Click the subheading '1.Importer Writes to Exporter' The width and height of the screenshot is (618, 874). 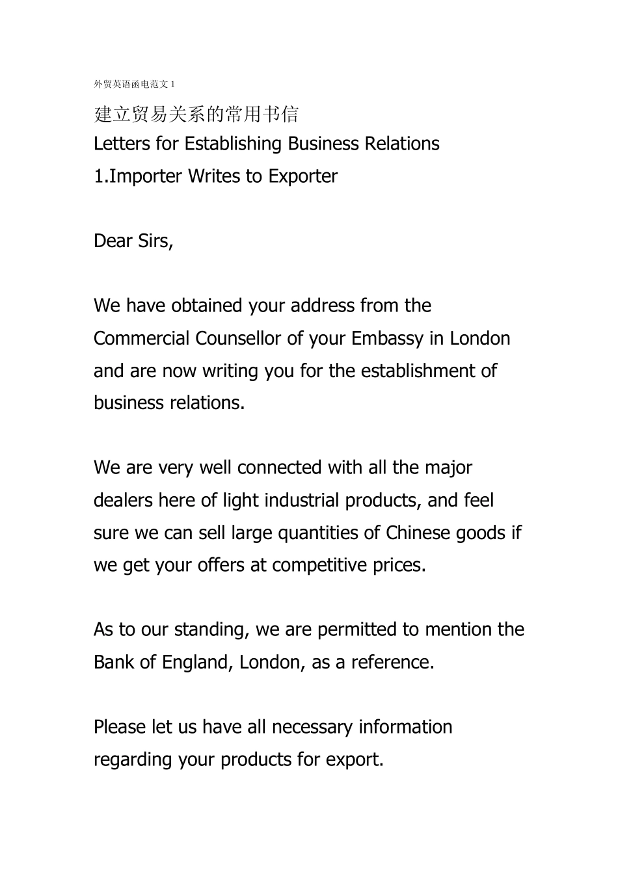(x=215, y=176)
